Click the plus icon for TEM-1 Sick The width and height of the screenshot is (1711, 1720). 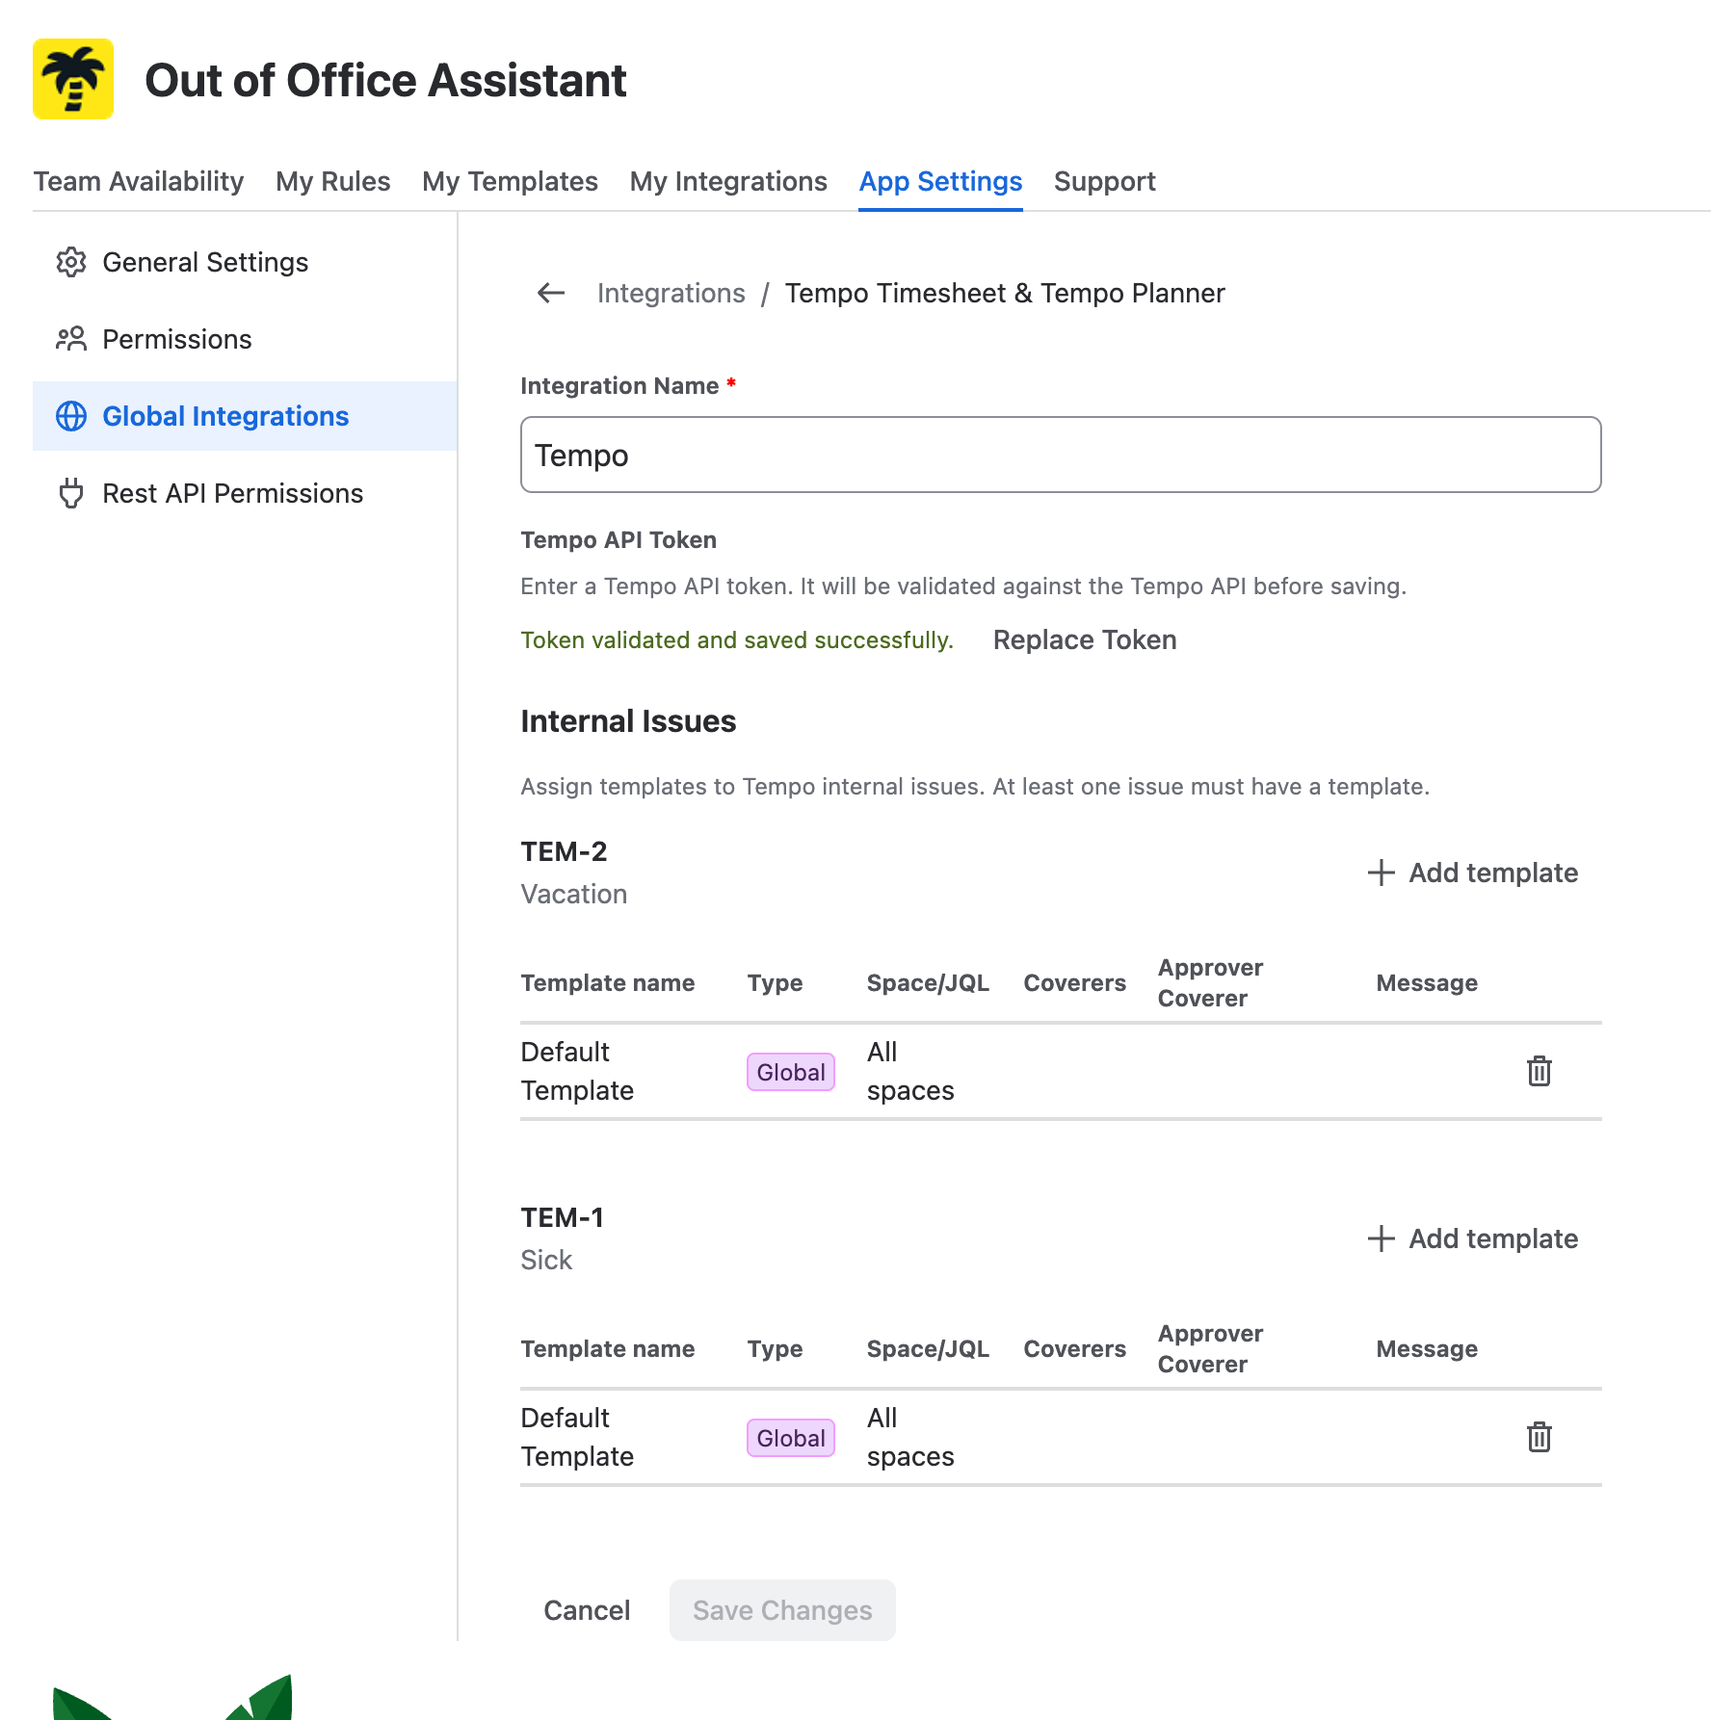coord(1382,1238)
